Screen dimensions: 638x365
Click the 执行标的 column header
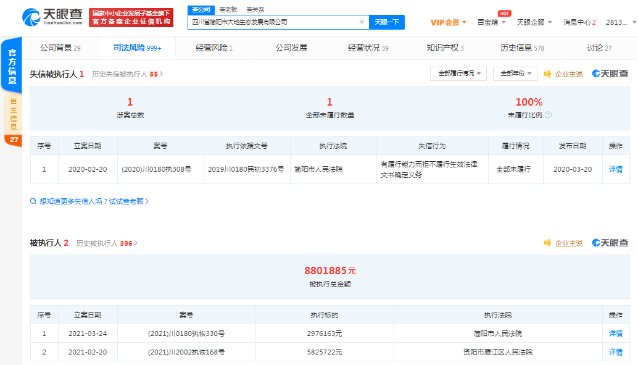[x=325, y=315]
